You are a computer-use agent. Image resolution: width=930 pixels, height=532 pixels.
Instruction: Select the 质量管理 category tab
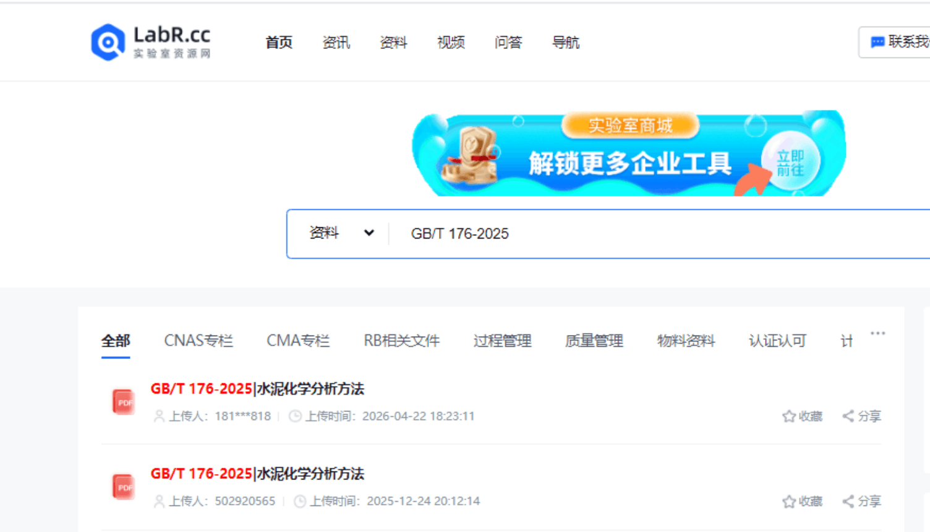(594, 340)
